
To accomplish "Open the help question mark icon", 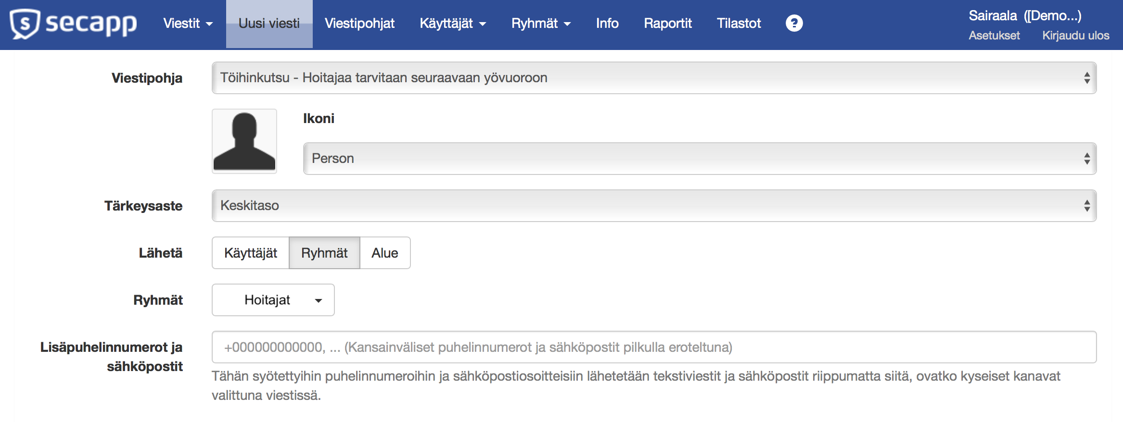I will pyautogui.click(x=794, y=23).
